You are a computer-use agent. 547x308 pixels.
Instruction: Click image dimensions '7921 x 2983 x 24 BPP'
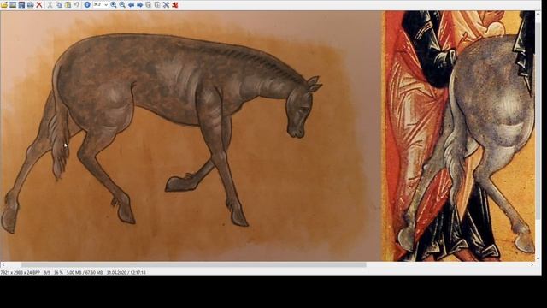point(21,272)
